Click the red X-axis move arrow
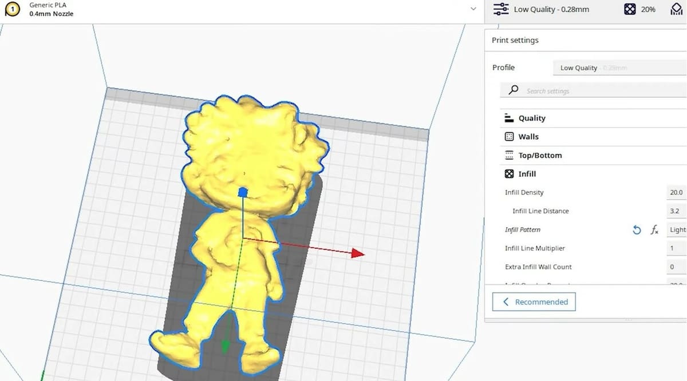Image resolution: width=687 pixels, height=381 pixels. pyautogui.click(x=357, y=253)
